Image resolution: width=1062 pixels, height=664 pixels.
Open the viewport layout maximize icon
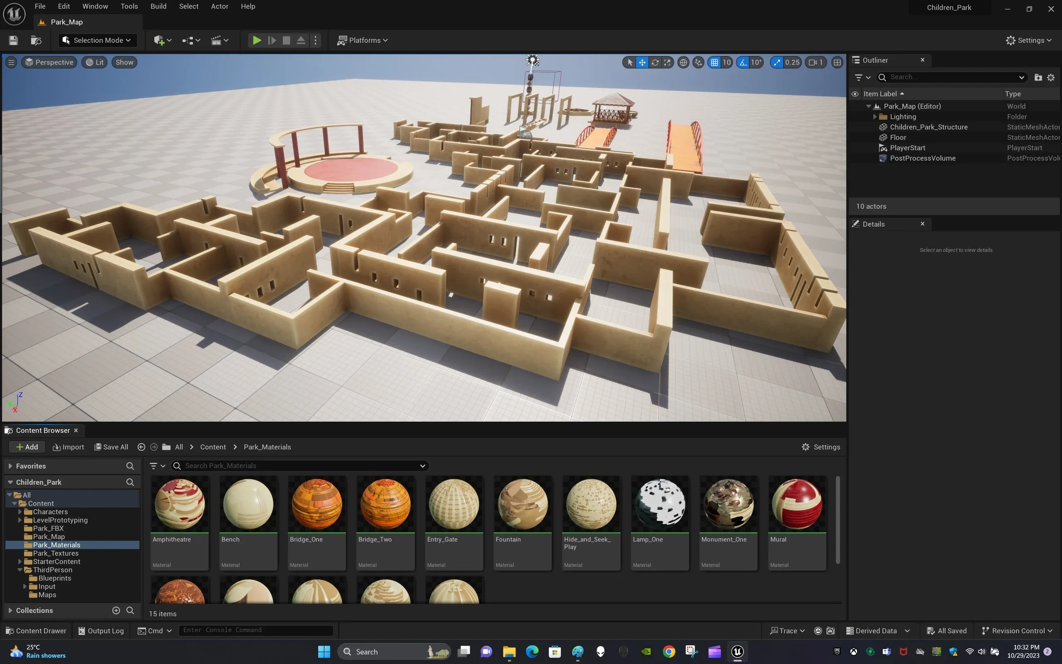pos(837,62)
